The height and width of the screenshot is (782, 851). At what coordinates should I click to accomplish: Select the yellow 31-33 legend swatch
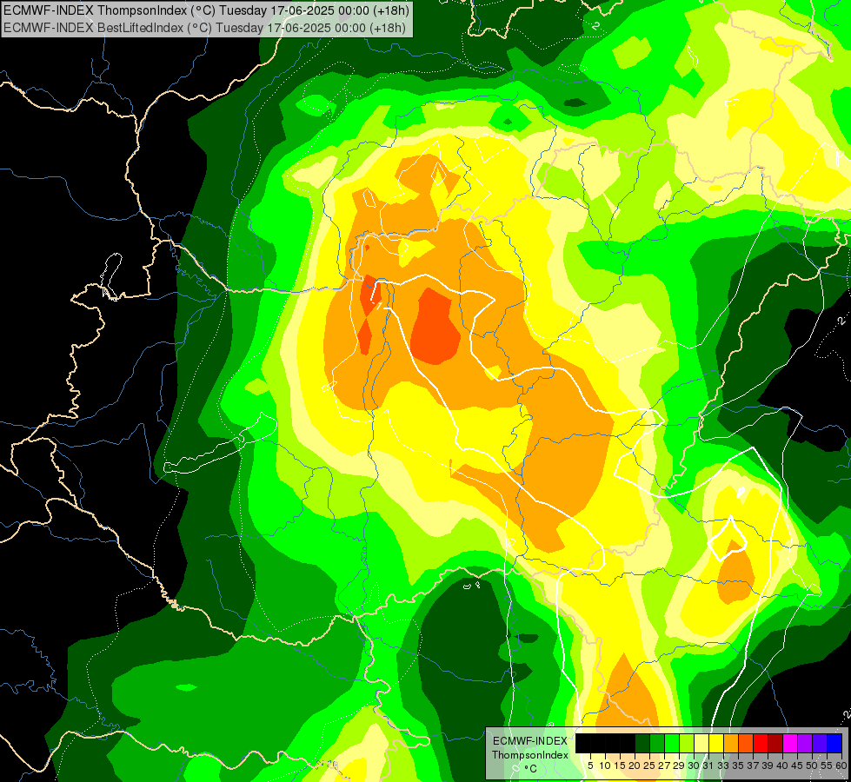point(716,743)
